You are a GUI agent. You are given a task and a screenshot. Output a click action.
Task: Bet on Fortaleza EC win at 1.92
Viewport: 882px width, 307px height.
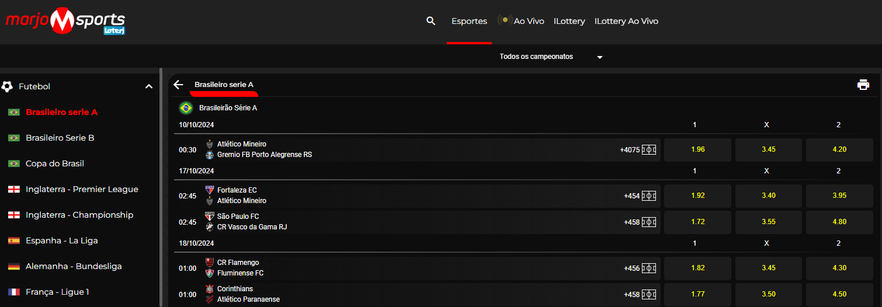click(697, 196)
